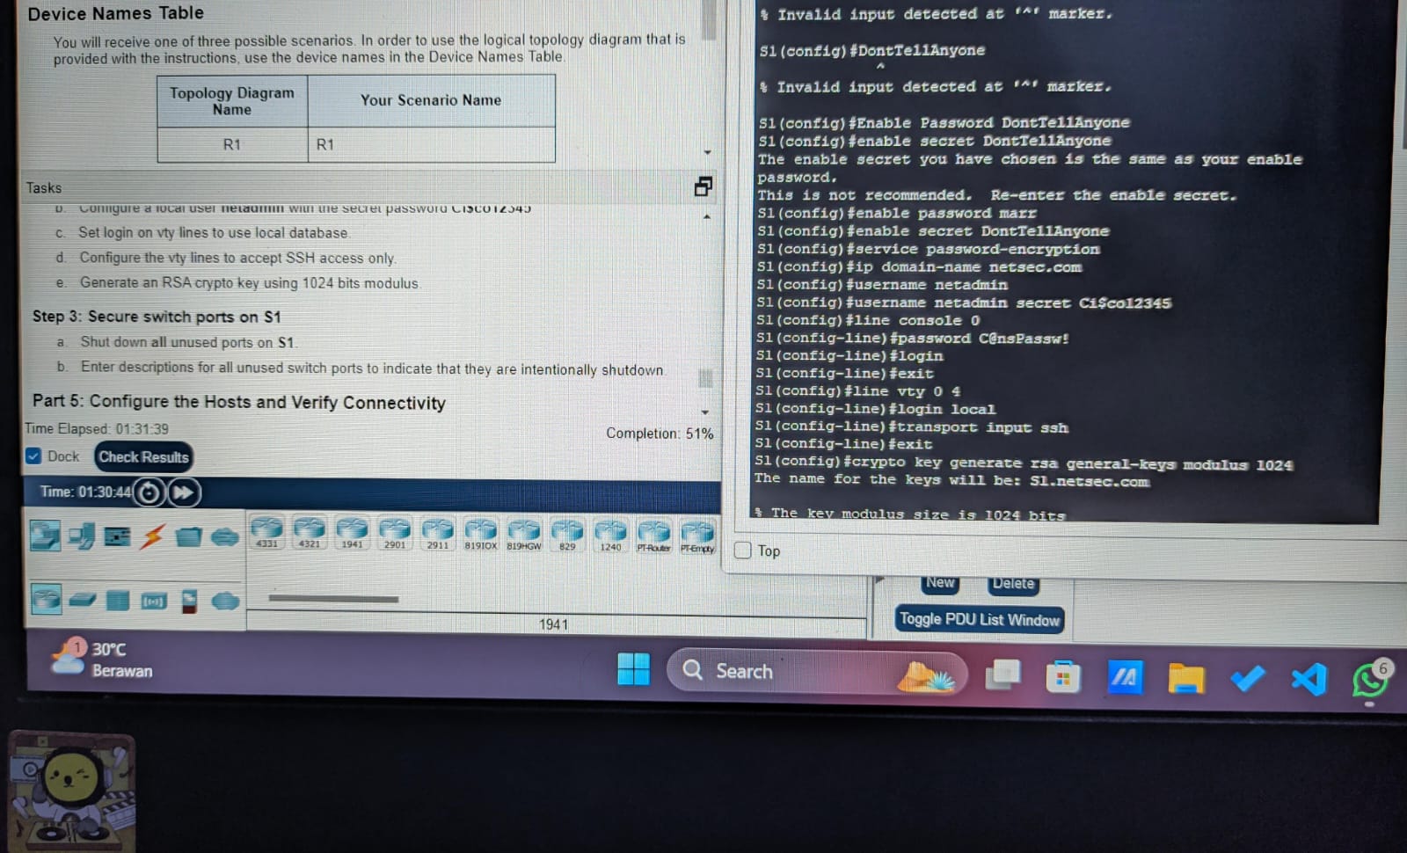
Task: Click the Fast Forward Time button
Action: (x=184, y=492)
